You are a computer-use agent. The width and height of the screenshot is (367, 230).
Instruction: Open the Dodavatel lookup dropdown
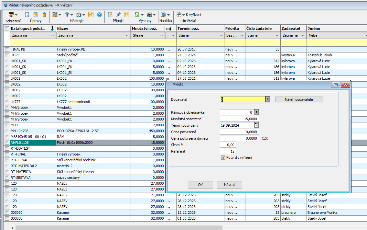268,99
